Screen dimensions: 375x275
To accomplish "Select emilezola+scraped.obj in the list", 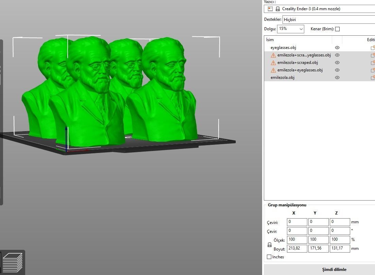I will (x=297, y=63).
